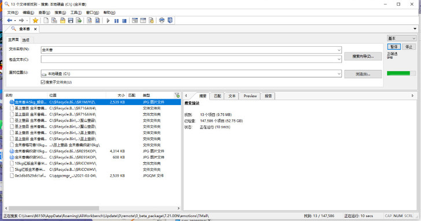The width and height of the screenshot is (421, 221).
Task: Sort results by the 类型 column header
Action: click(x=157, y=95)
